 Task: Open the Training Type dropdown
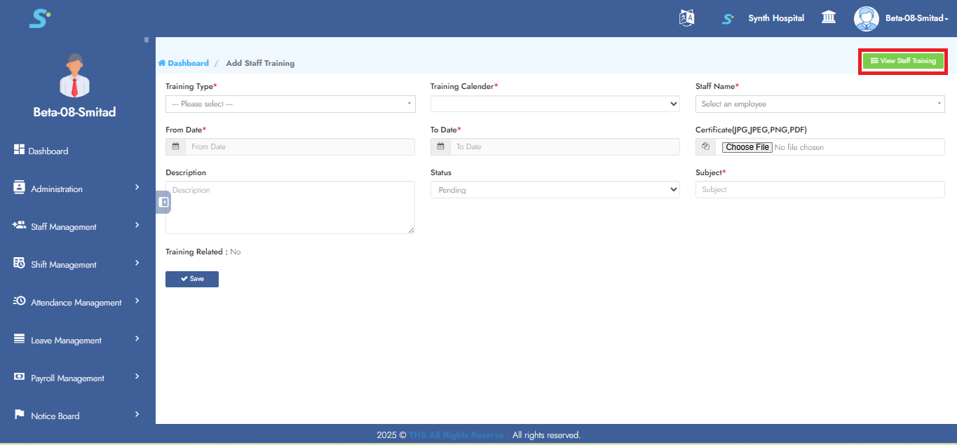point(290,104)
